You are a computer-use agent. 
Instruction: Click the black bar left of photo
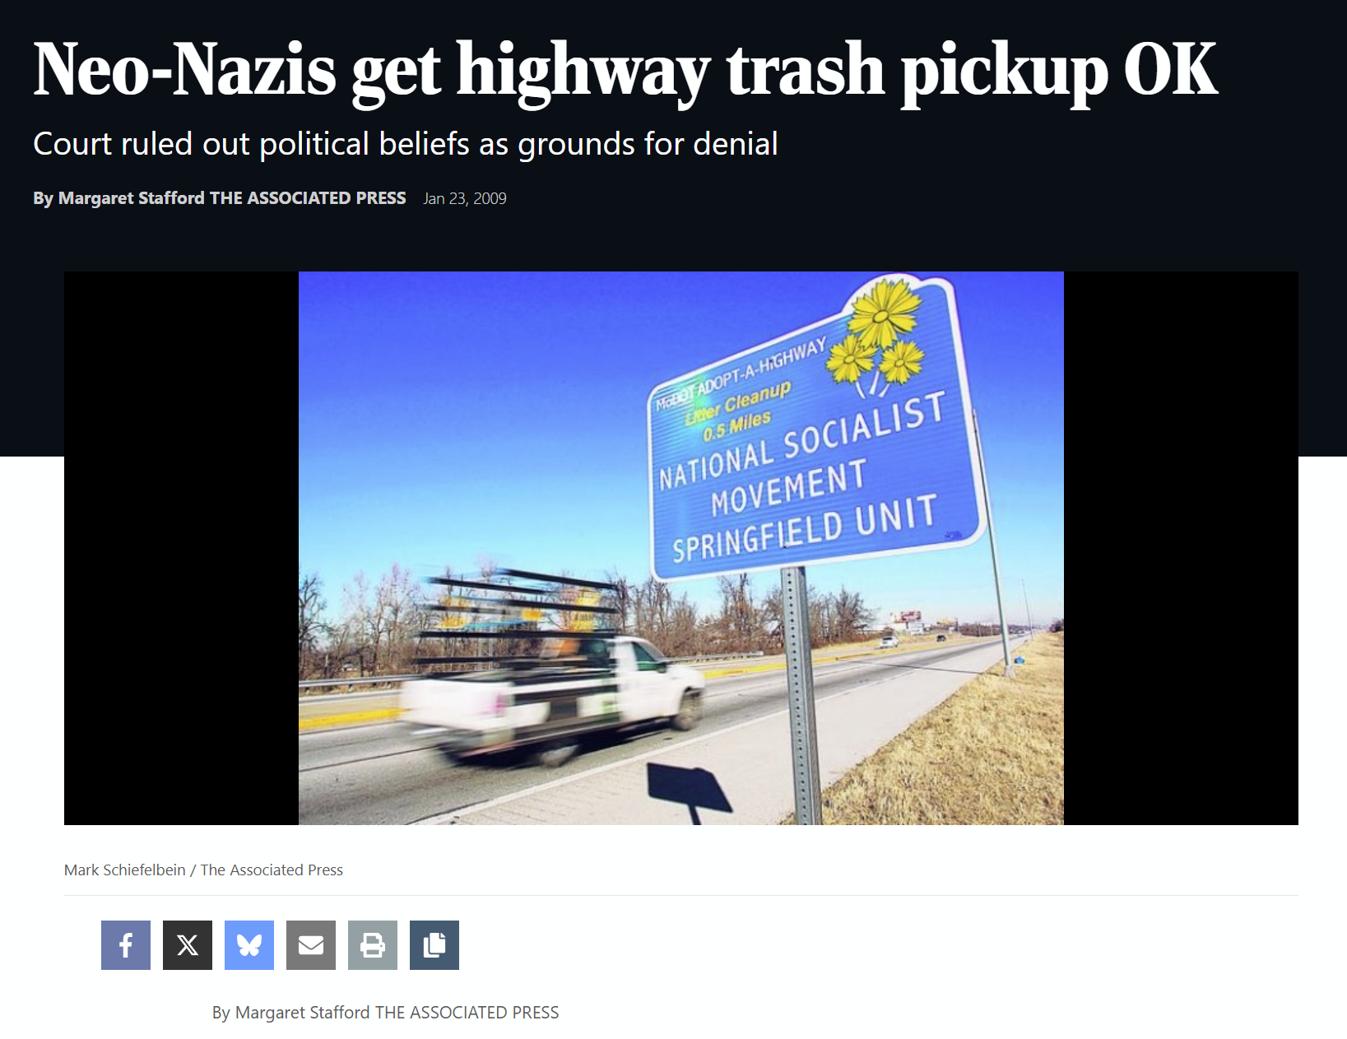(x=181, y=548)
